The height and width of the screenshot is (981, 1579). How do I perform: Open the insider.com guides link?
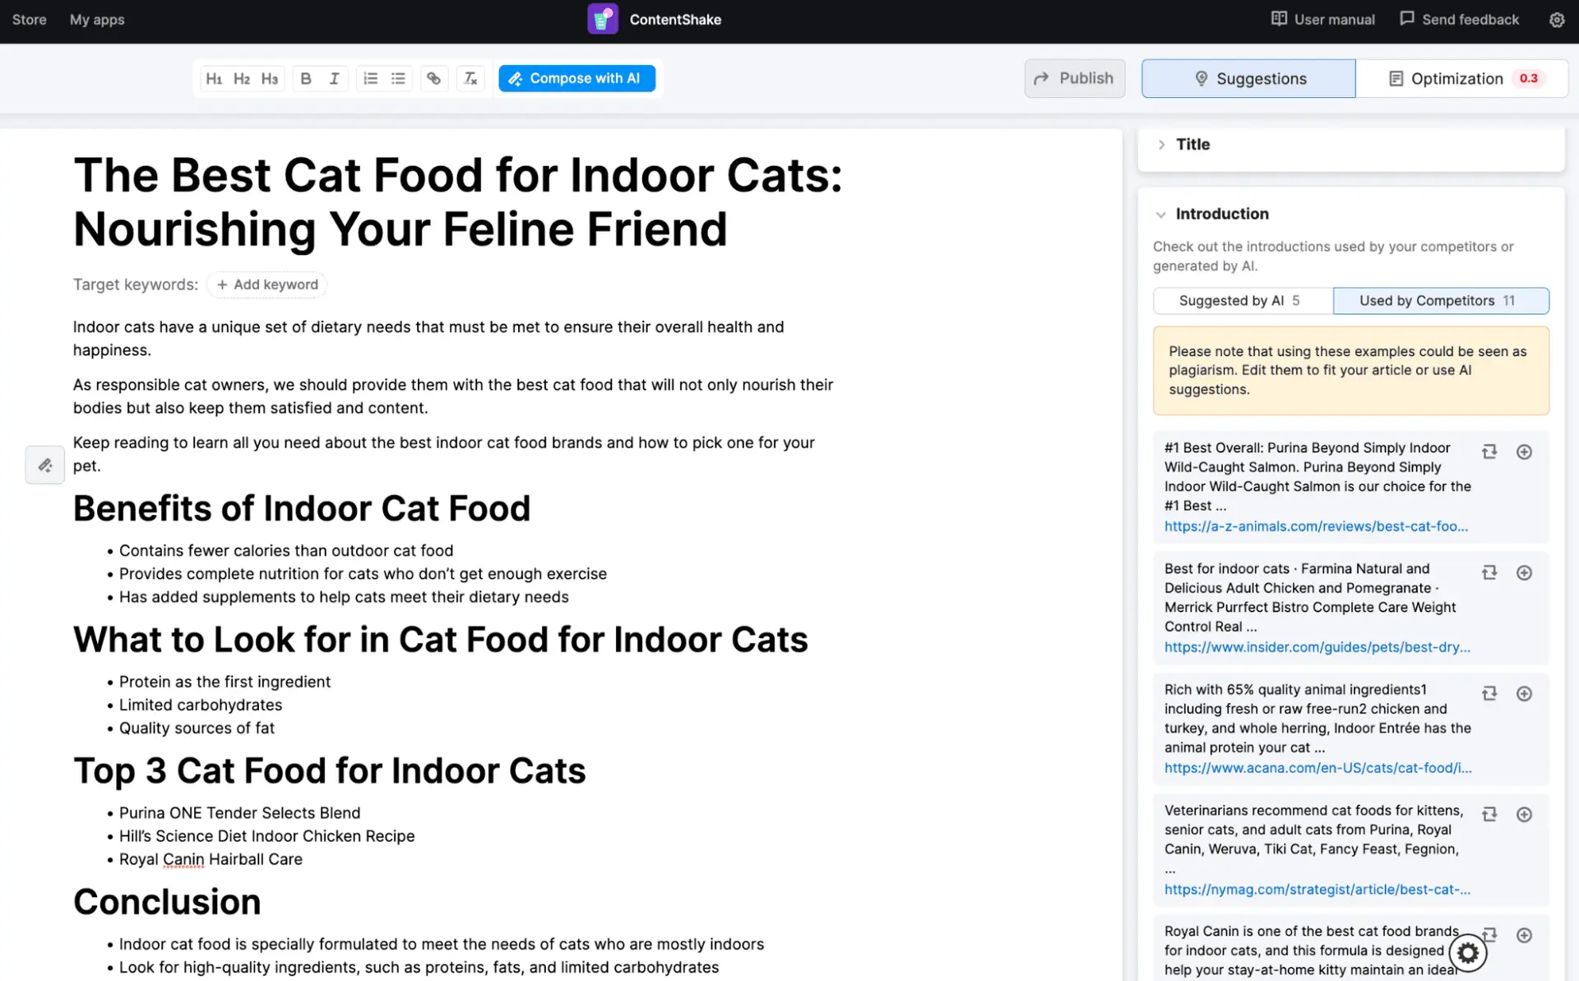pos(1317,647)
